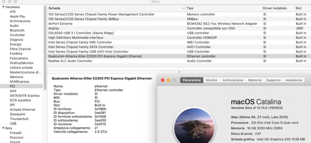Image resolution: width=311 pixels, height=143 pixels.
Task: Select the Power Management Controller row
Action: tap(179, 14)
